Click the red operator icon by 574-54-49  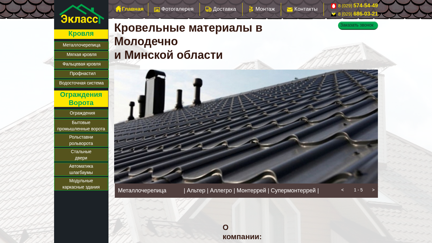pyautogui.click(x=334, y=6)
